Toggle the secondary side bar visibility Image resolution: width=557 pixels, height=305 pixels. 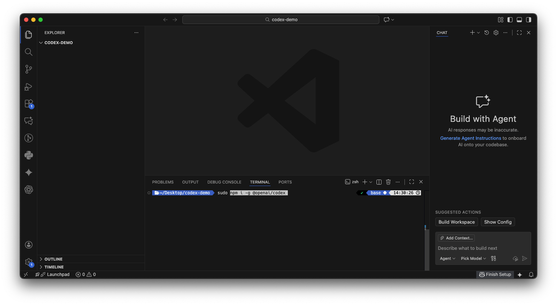coord(529,20)
